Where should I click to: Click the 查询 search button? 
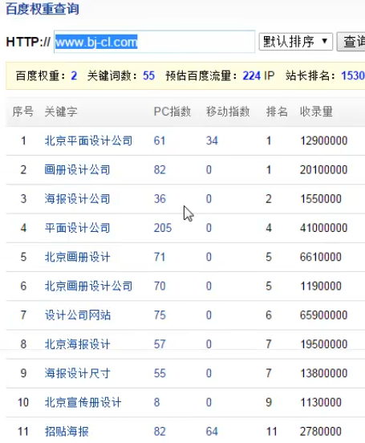pyautogui.click(x=351, y=42)
